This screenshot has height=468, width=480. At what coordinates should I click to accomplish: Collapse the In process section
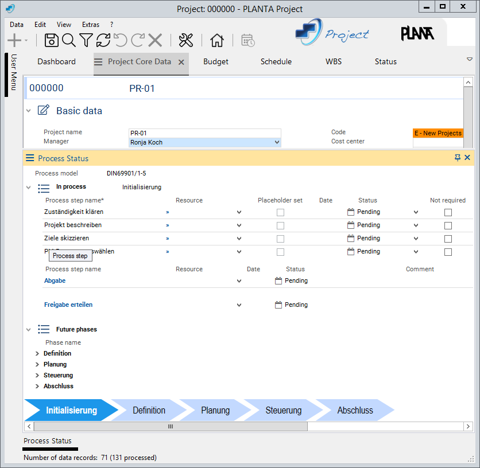tap(29, 187)
